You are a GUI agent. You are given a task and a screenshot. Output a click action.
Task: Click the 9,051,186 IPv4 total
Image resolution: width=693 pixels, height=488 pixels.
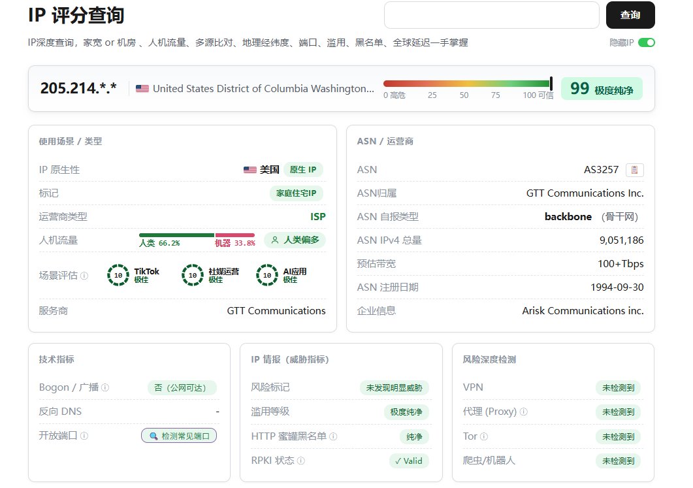[621, 240]
